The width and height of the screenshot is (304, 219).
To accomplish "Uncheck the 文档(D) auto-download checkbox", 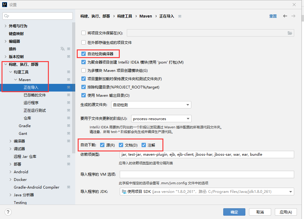I will click(x=121, y=145).
